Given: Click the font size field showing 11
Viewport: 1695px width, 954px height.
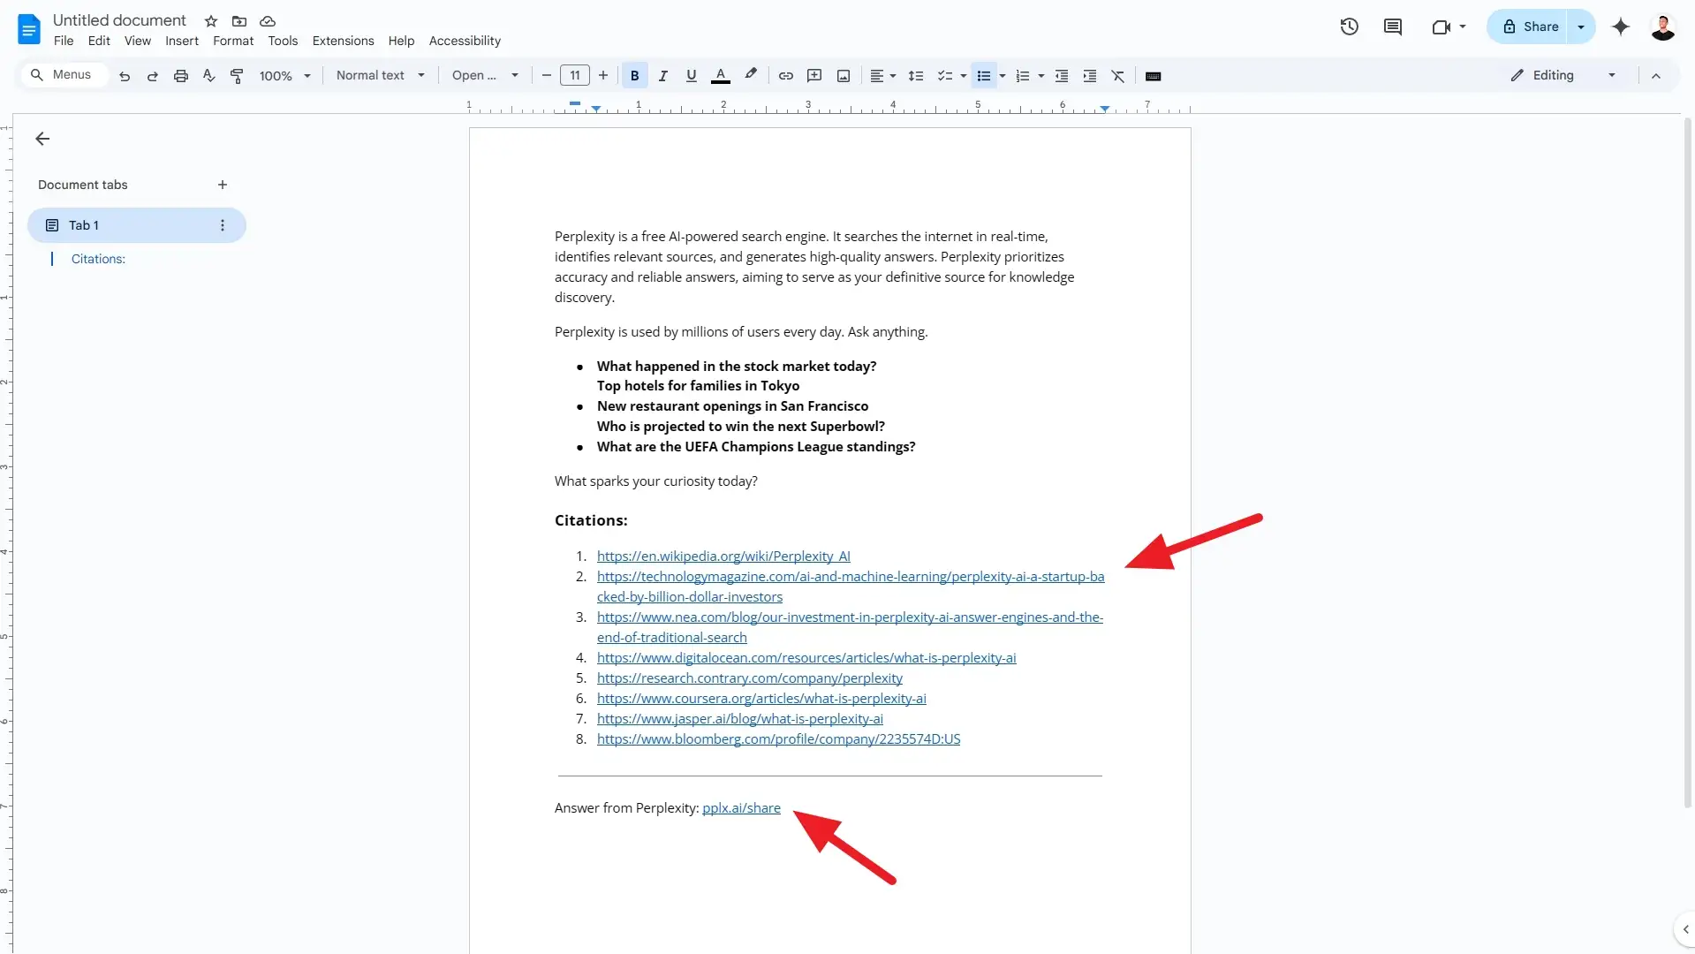Looking at the screenshot, I should point(575,76).
